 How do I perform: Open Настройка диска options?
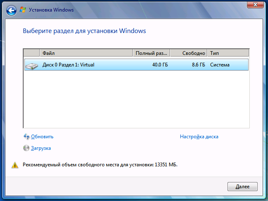[x=199, y=137]
